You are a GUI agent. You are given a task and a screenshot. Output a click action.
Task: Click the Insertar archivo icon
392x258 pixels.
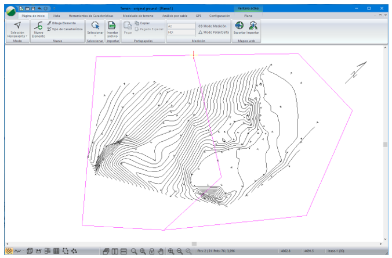(x=112, y=26)
